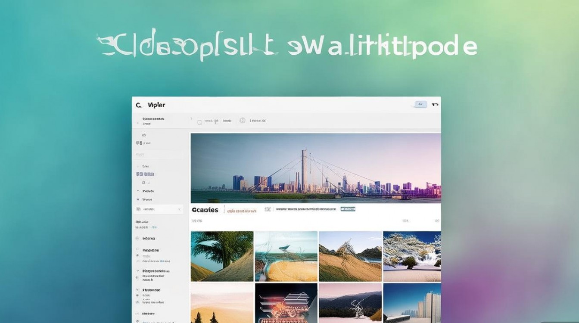Open the palm tree and dune thumbnail
579x323 pixels.
tap(222, 256)
